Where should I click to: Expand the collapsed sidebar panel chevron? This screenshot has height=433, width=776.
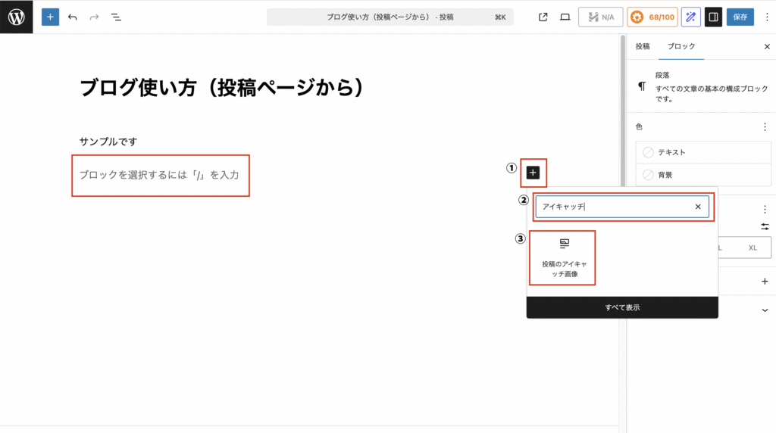[765, 310]
